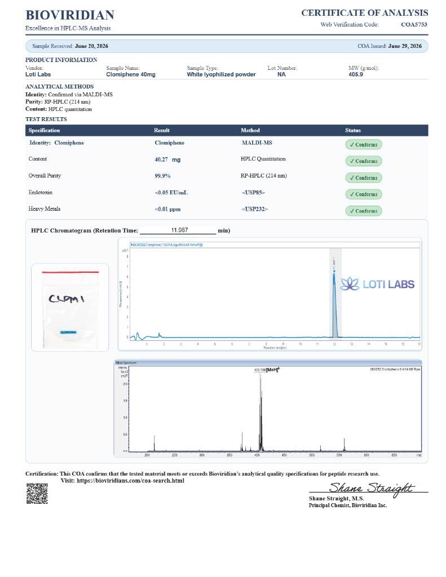Open the bioviridians.com coa-search link
Image resolution: width=446 pixels, height=577 pixels.
130,481
